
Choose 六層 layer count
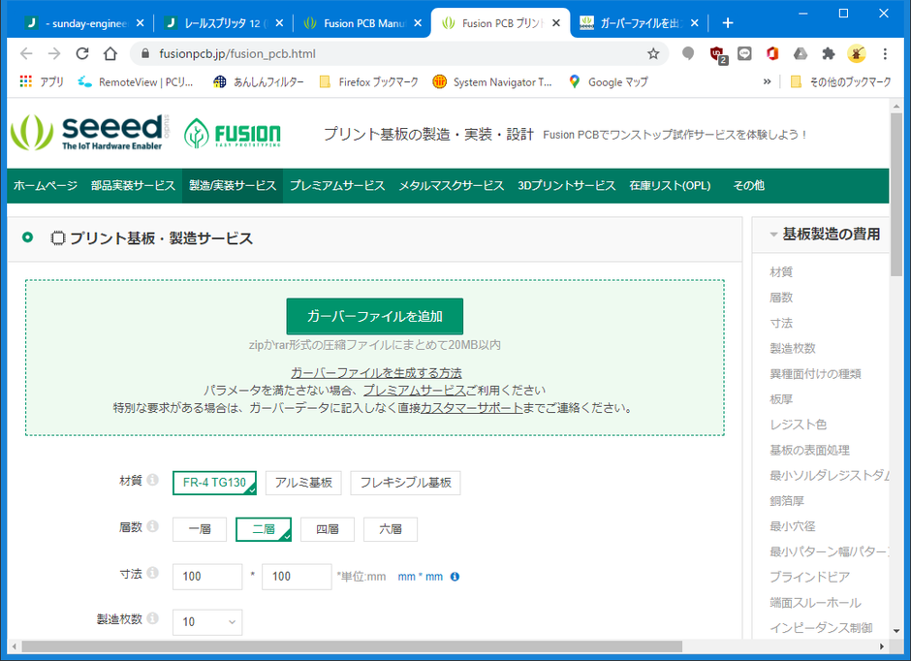(391, 529)
